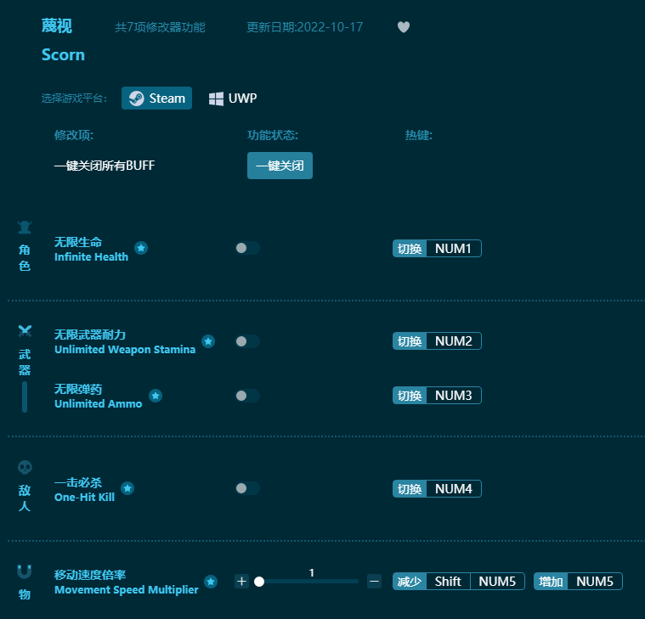Viewport: 645px width, 619px height.
Task: Click the star icon beside Unlimited Weapon Stamina
Action: pos(208,341)
